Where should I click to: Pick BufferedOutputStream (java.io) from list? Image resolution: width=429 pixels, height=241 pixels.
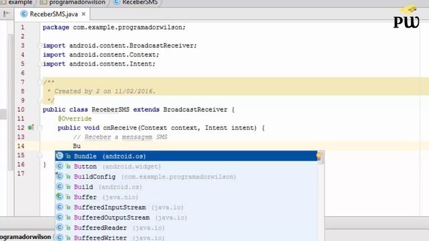[186, 218]
